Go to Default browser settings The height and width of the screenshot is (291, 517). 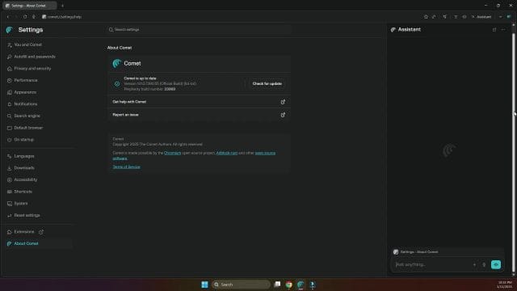pyautogui.click(x=28, y=128)
